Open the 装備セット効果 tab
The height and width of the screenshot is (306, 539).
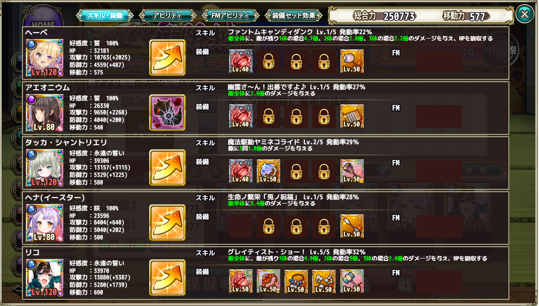point(293,16)
